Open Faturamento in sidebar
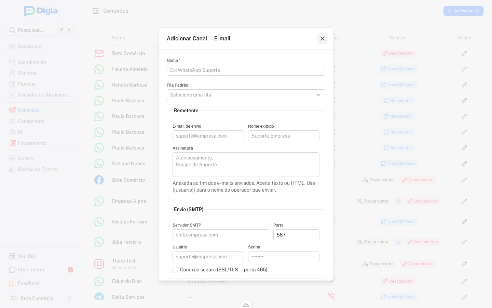The height and width of the screenshot is (308, 492). coord(41,143)
